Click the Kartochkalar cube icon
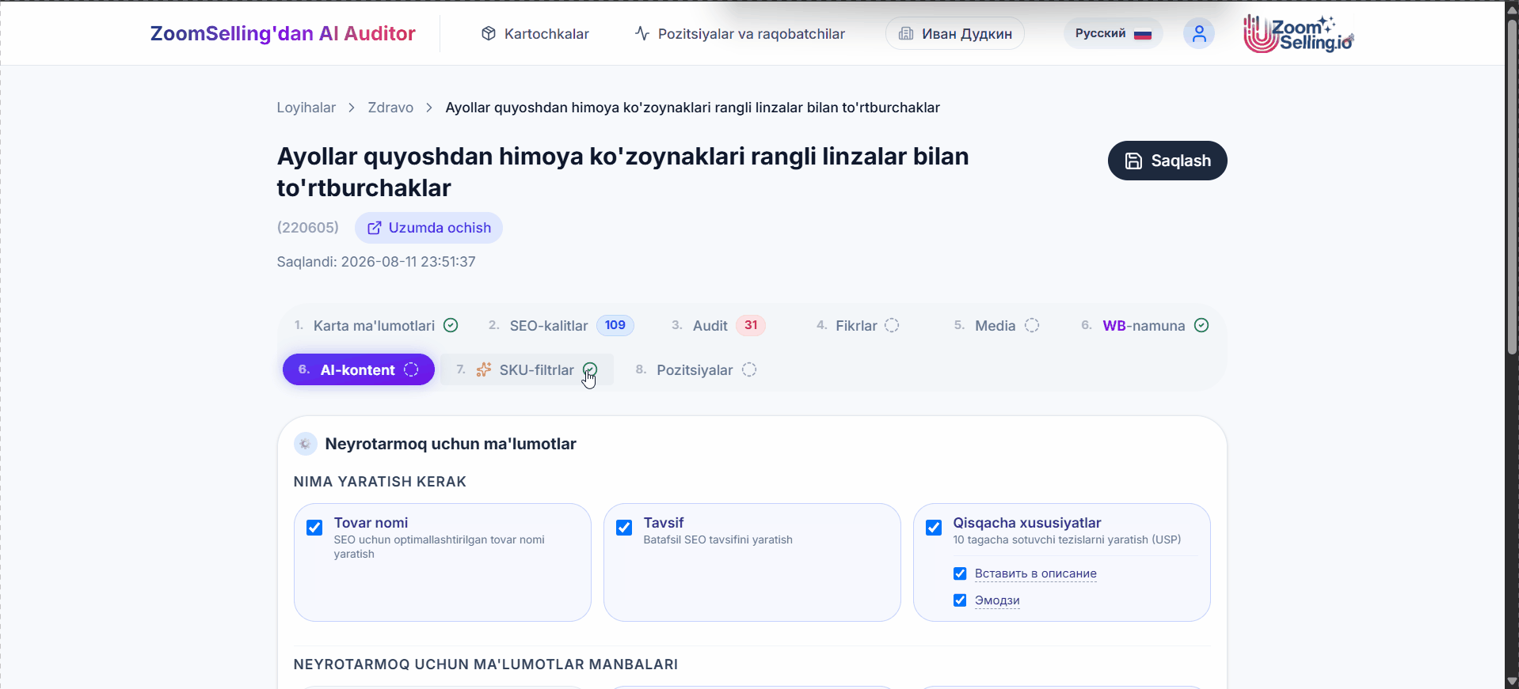This screenshot has height=689, width=1519. pos(489,33)
